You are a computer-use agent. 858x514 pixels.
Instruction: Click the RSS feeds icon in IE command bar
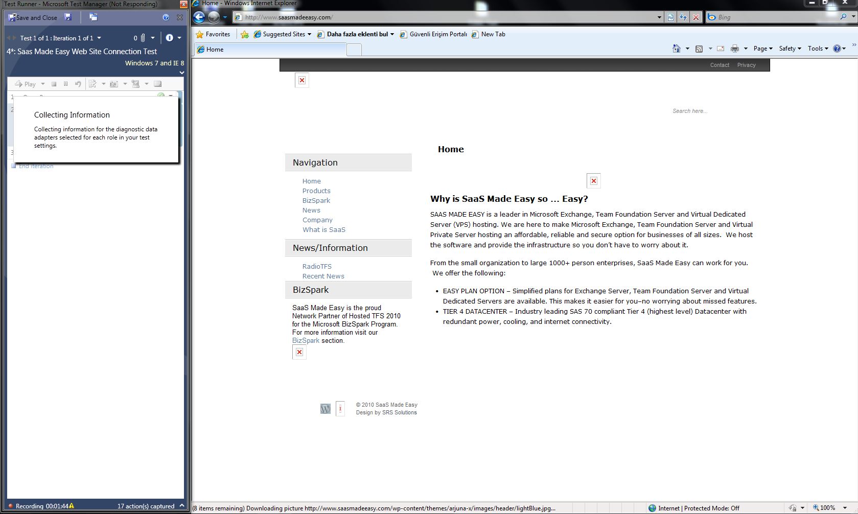699,49
